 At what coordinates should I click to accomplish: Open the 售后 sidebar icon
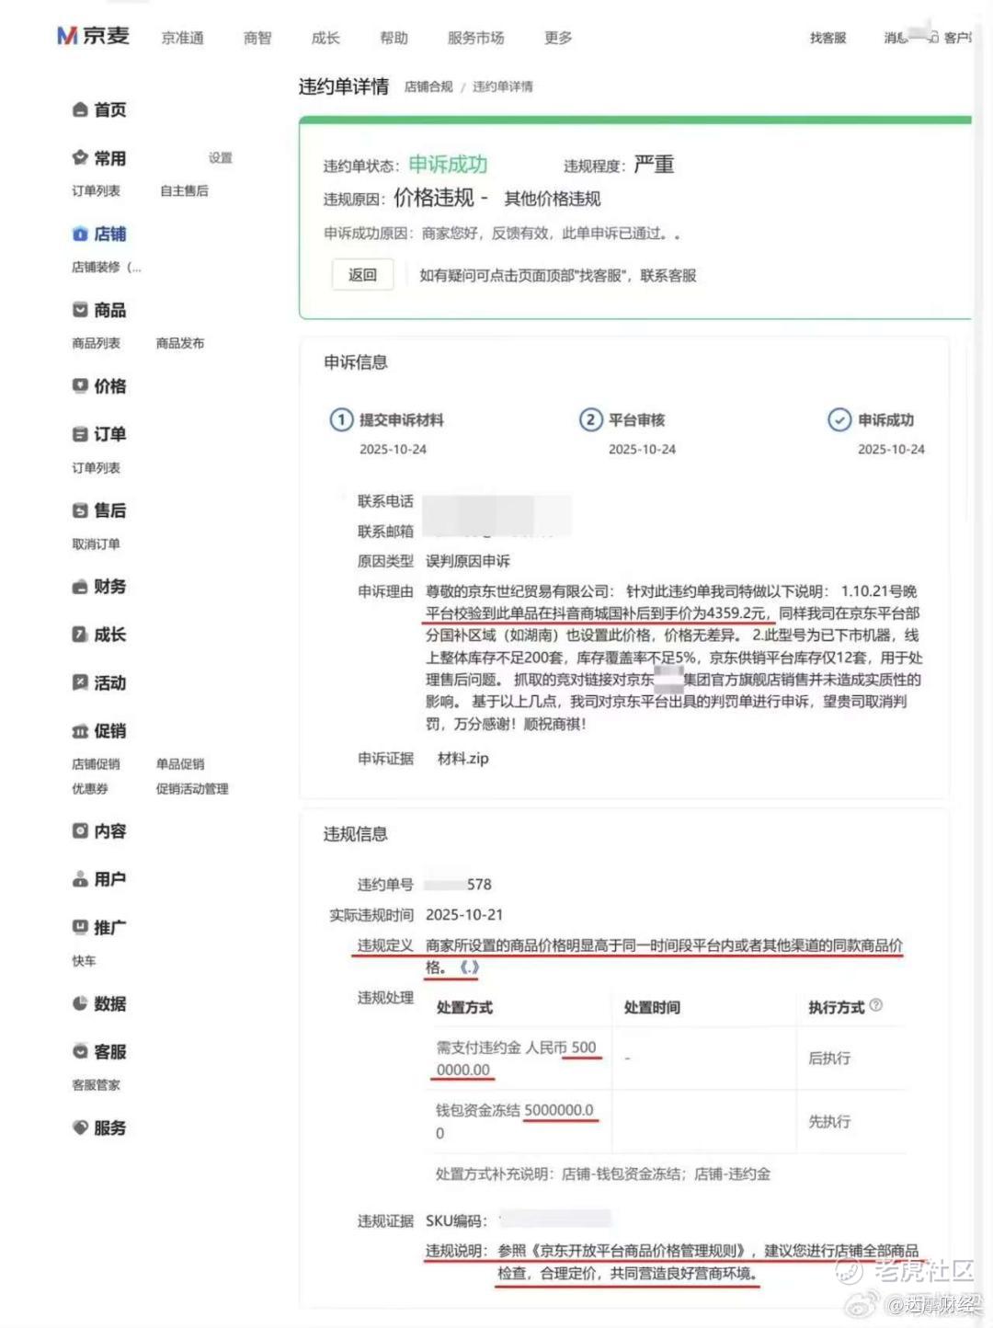[x=80, y=510]
